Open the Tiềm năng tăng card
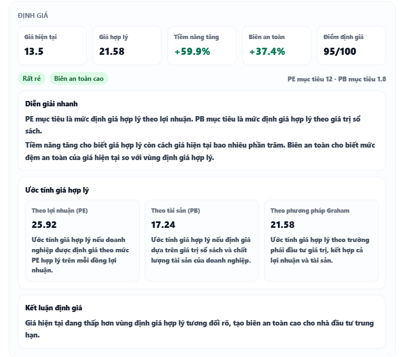The height and width of the screenshot is (357, 400). pyautogui.click(x=202, y=45)
